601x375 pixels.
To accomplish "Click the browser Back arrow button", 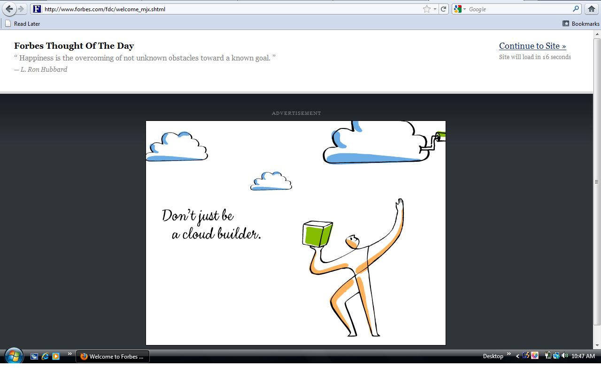I will (x=9, y=9).
